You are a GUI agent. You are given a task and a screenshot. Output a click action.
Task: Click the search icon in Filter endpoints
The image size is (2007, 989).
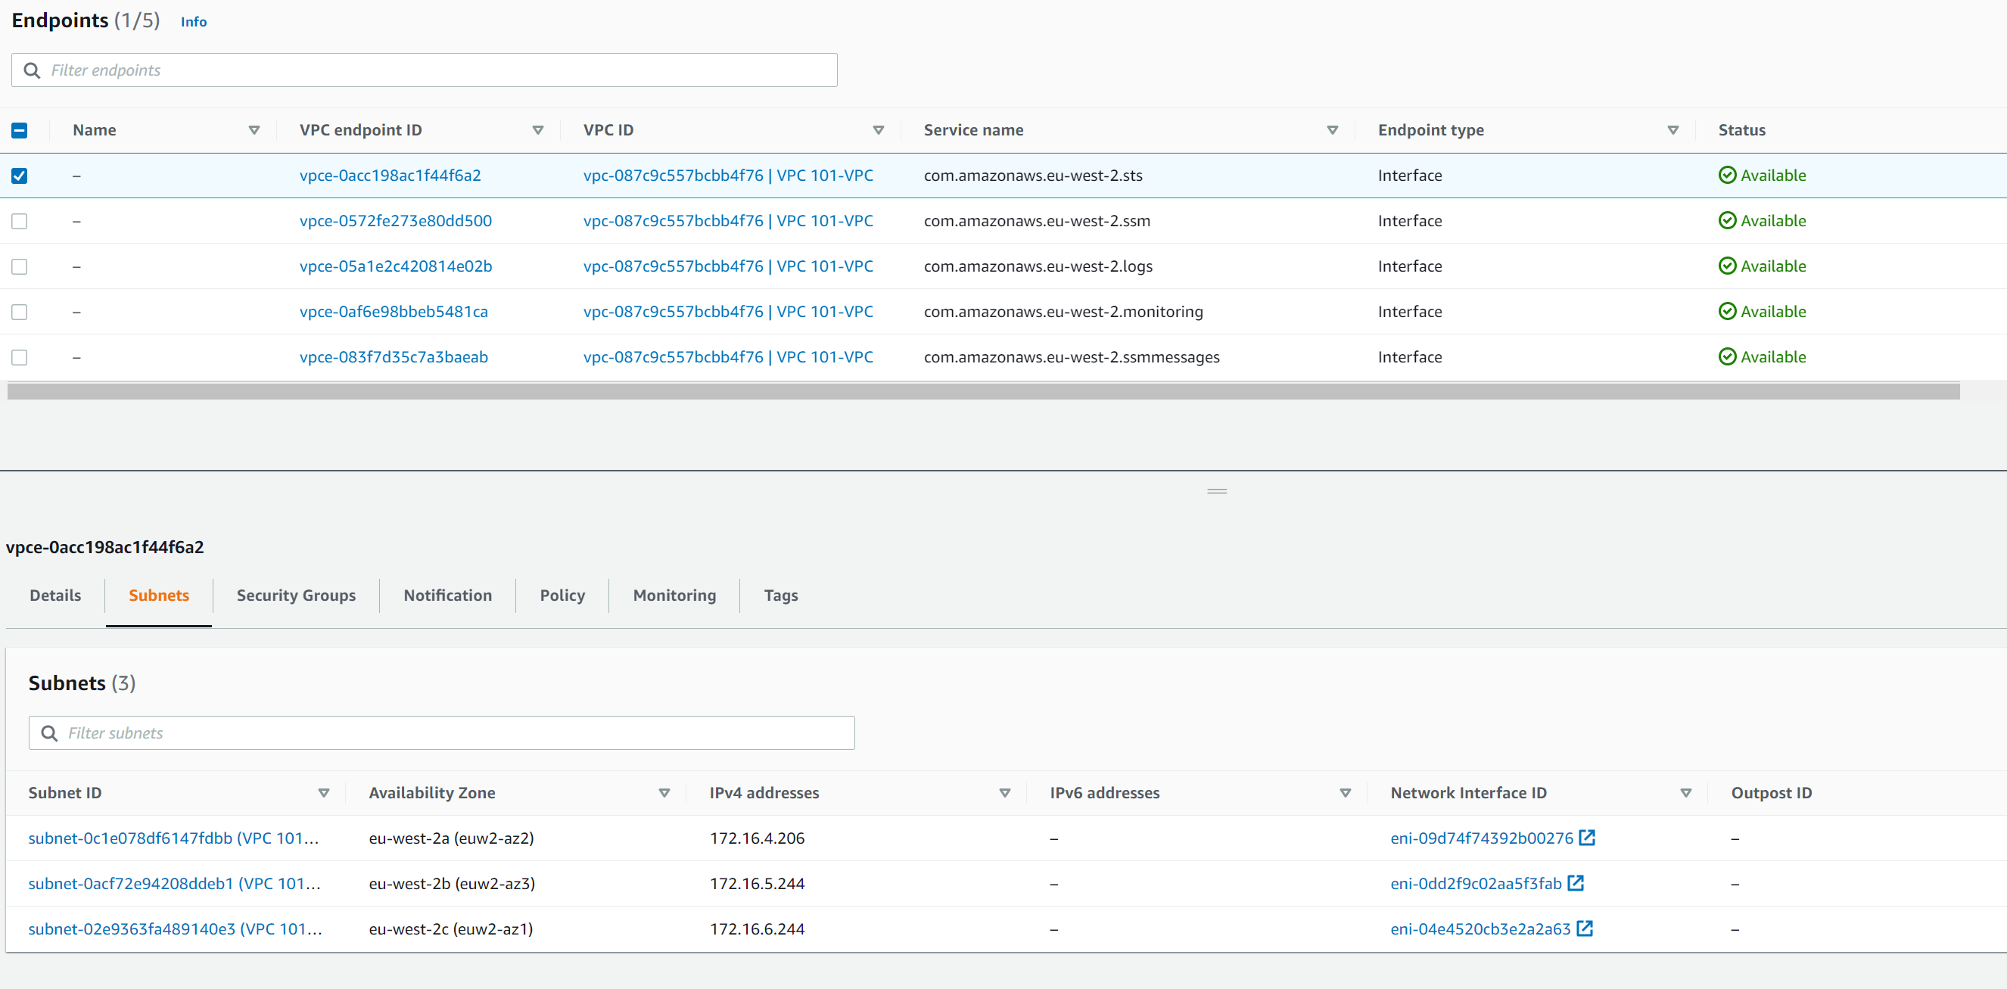tap(32, 71)
